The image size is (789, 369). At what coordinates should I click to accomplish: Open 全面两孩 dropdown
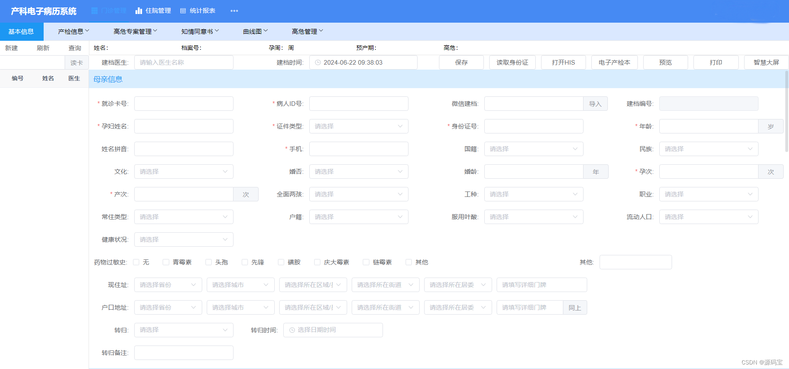(x=359, y=194)
